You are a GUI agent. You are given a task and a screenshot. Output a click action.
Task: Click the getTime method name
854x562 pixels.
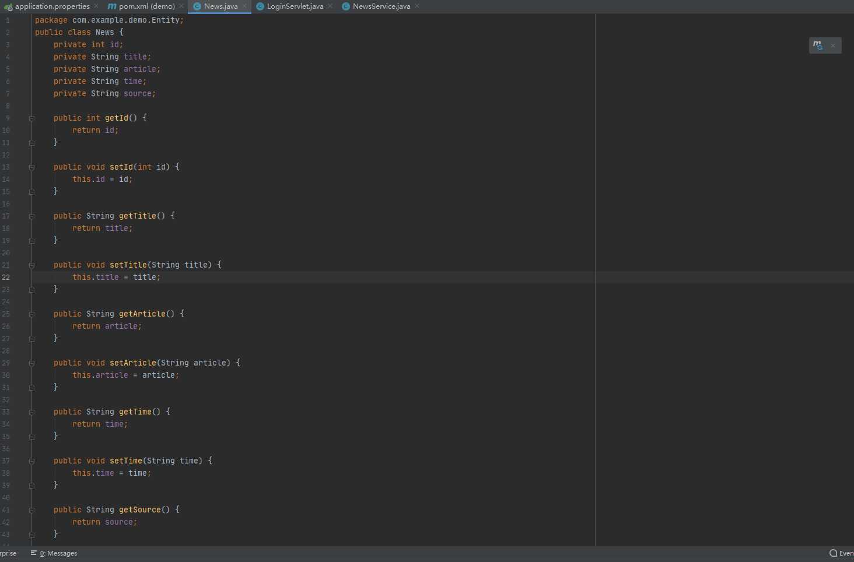[135, 412]
